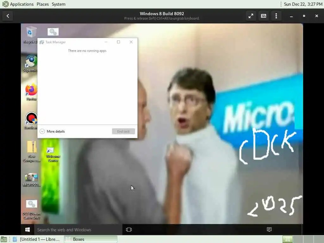This screenshot has width=324, height=243.
Task: Toggle fullscreen for the Boxes virtual machine
Action: [251, 16]
